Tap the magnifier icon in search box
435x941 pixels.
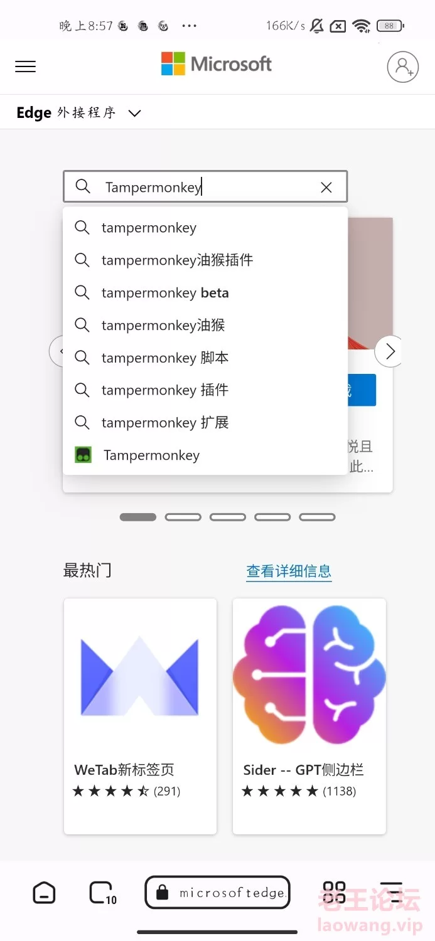83,186
